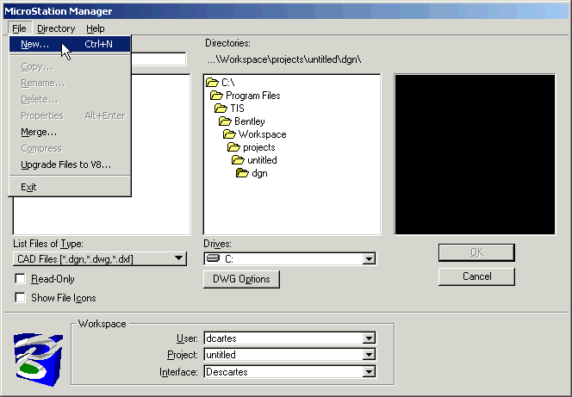Expand the Project dropdown
The width and height of the screenshot is (572, 397).
coord(369,355)
